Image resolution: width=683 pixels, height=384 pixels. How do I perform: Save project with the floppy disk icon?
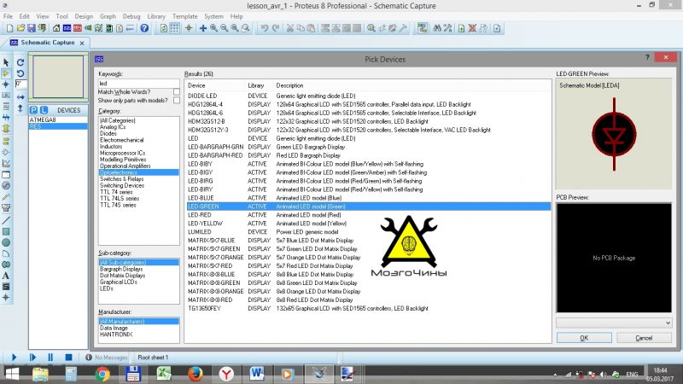coord(31,28)
